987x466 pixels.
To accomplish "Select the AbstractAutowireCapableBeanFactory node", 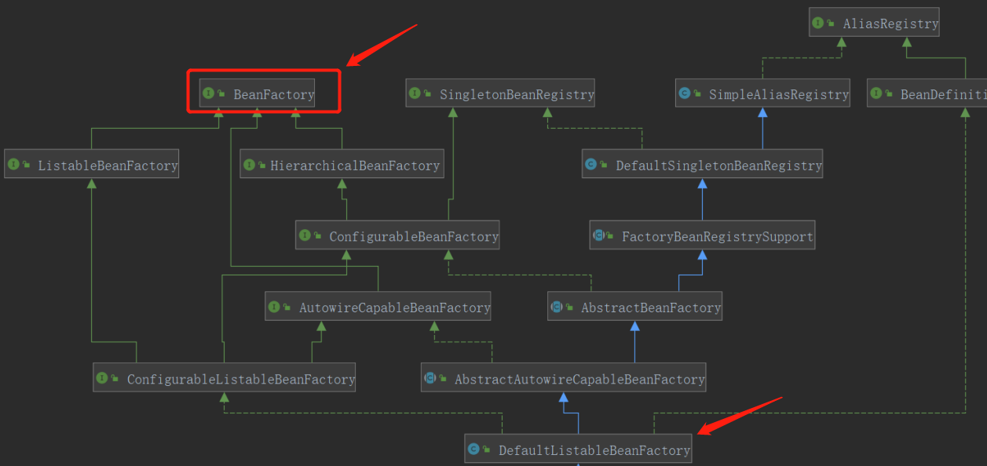I will coord(563,379).
